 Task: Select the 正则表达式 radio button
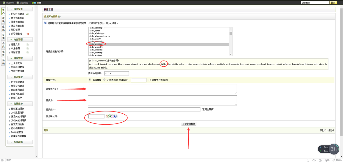point(104,80)
